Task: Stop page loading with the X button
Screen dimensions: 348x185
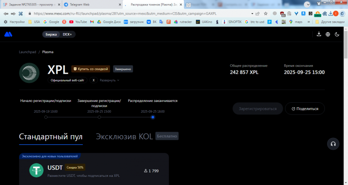Action: [x=21, y=14]
